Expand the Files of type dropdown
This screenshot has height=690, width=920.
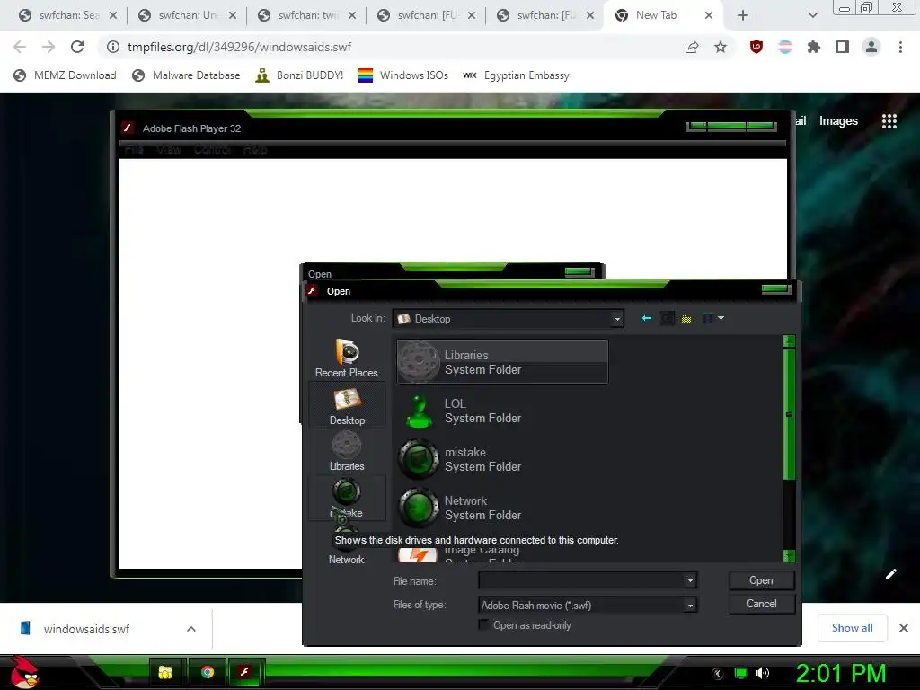(x=690, y=605)
